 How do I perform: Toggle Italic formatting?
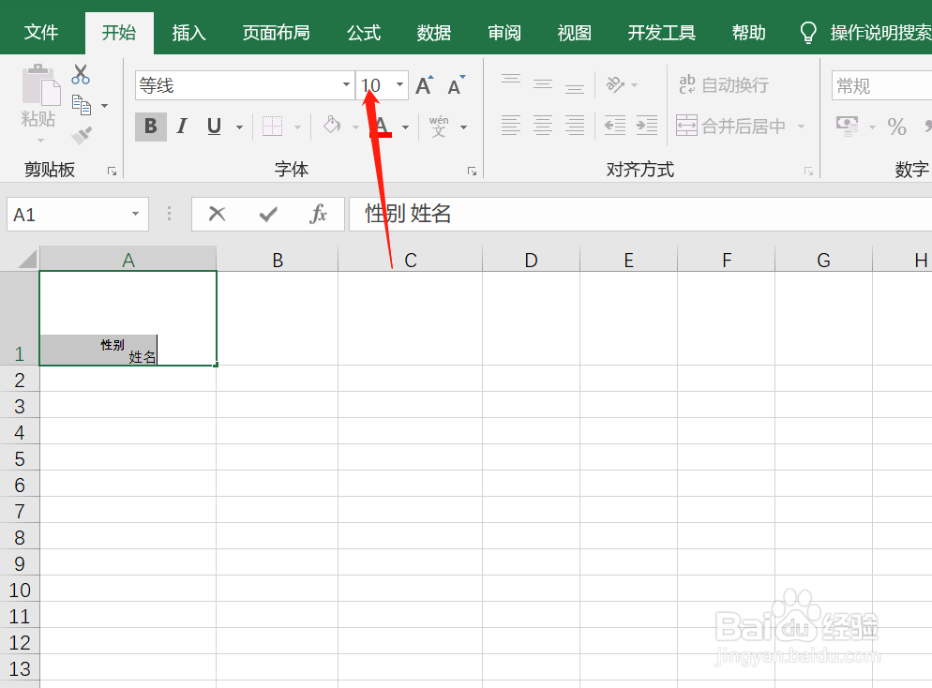pyautogui.click(x=182, y=126)
